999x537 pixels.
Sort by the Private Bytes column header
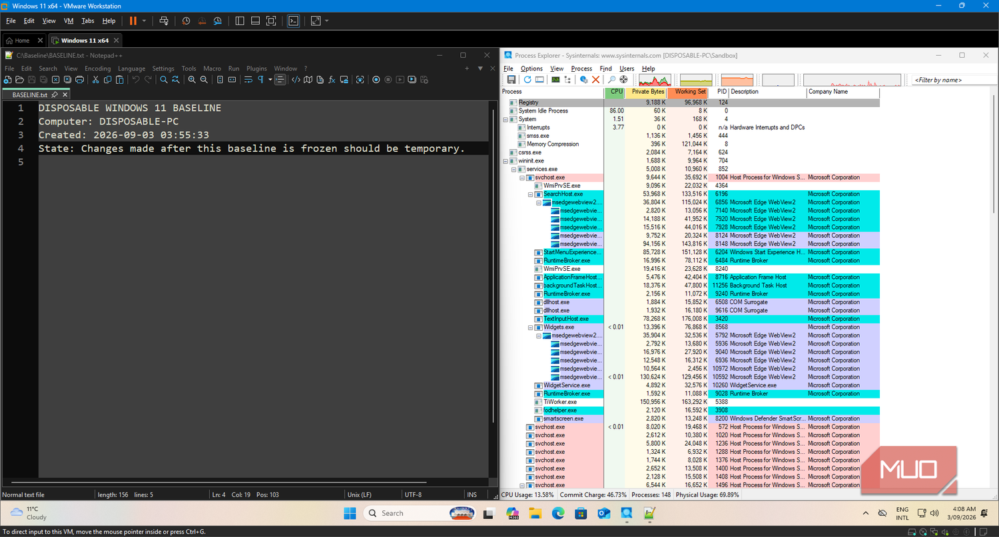coord(647,92)
